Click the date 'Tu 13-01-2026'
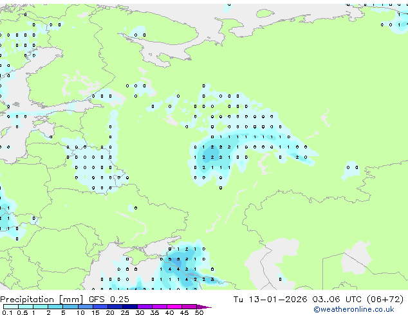 (x=270, y=300)
